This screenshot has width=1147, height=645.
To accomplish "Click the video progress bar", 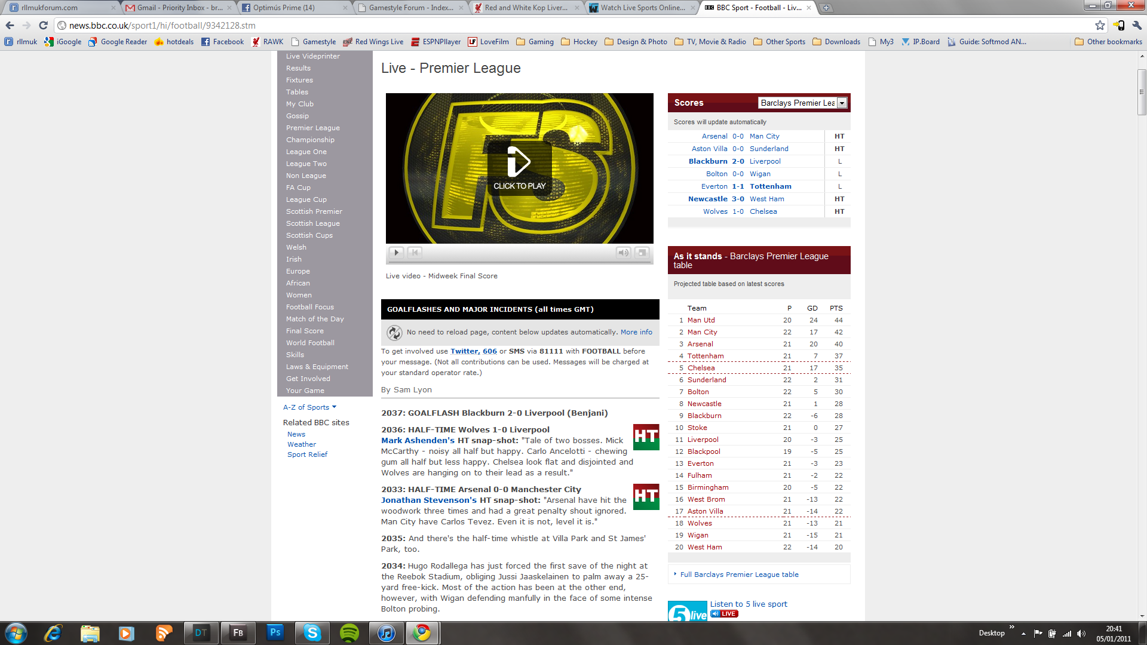I will tap(519, 262).
